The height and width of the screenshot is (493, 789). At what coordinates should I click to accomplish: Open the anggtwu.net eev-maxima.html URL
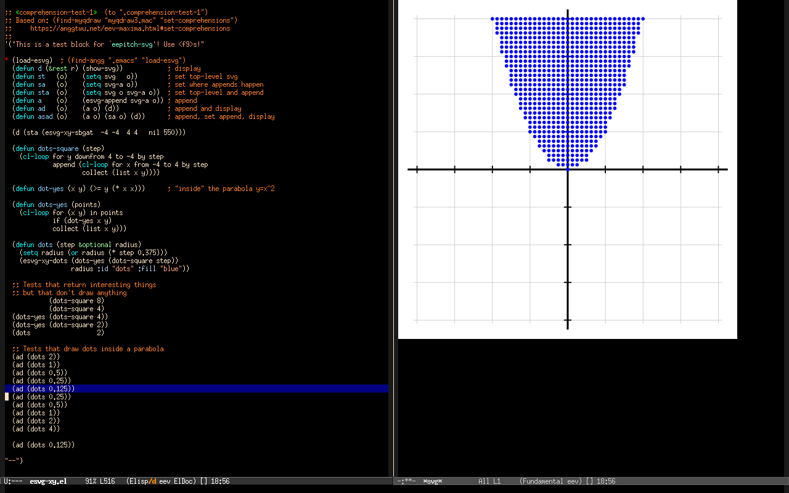[x=130, y=28]
